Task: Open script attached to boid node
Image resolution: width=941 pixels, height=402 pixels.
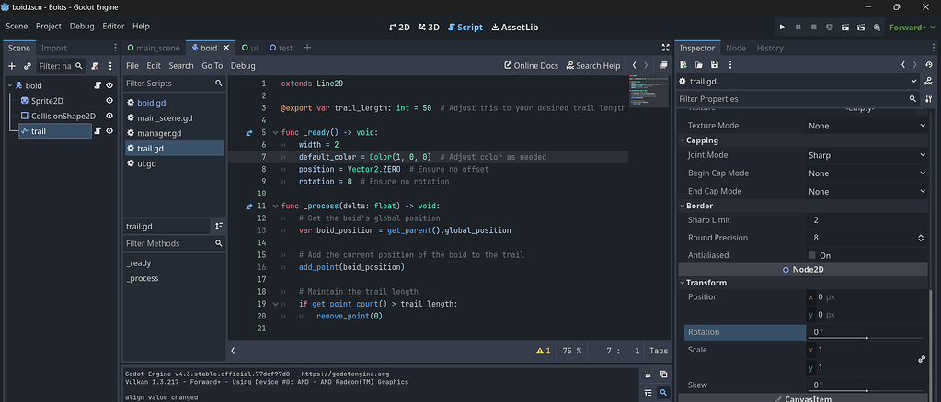Action: [x=96, y=85]
